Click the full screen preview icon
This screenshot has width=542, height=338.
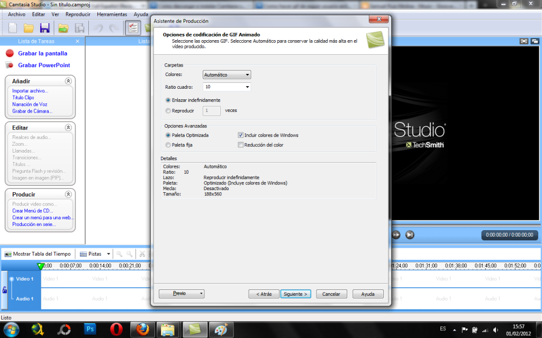(x=524, y=41)
